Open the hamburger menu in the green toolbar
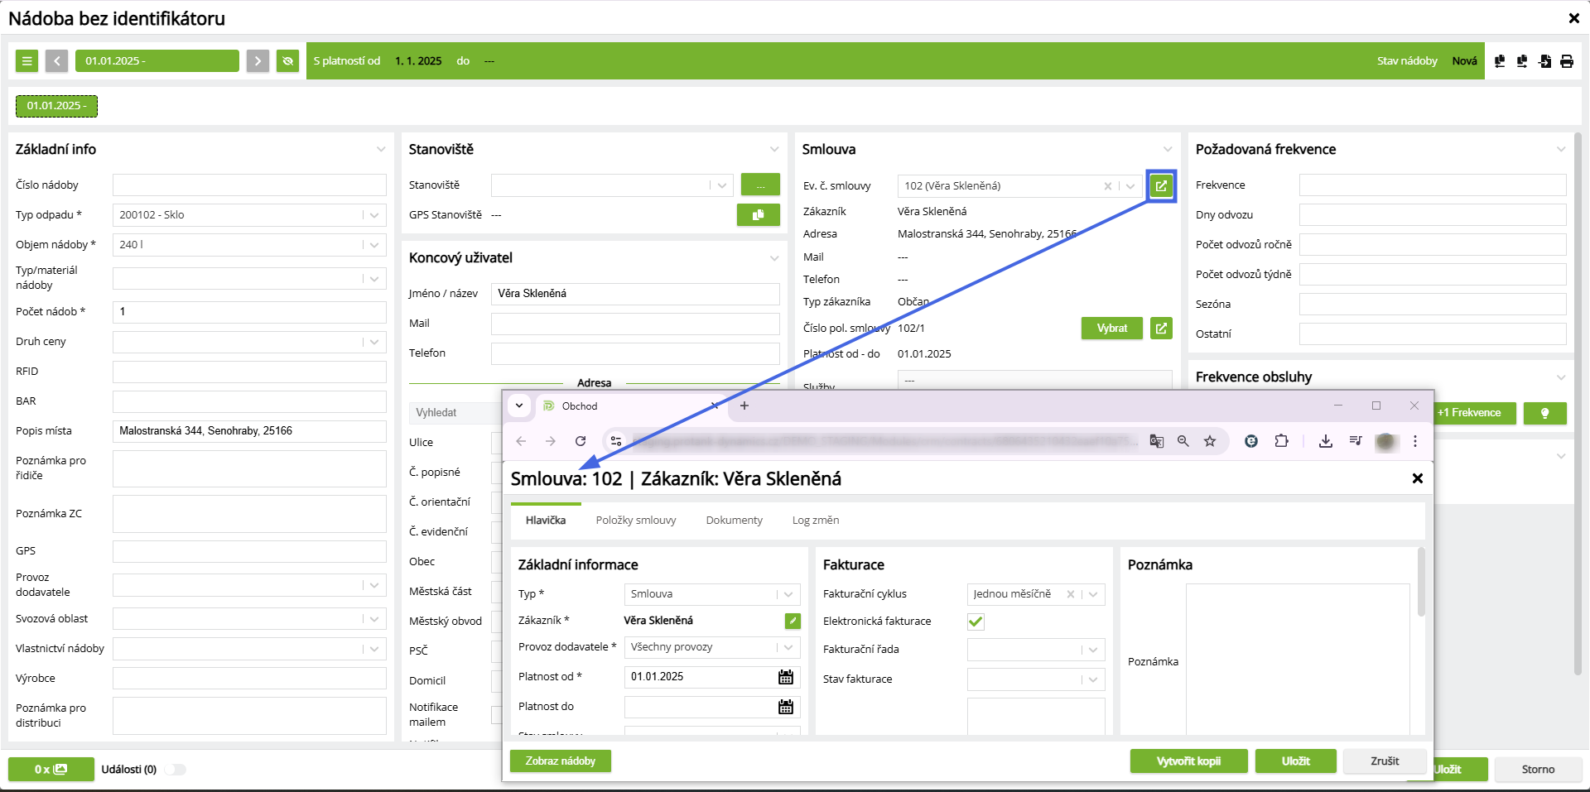This screenshot has width=1590, height=792. tap(27, 60)
